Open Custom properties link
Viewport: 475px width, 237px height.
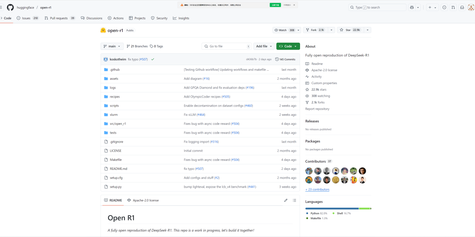click(321, 83)
